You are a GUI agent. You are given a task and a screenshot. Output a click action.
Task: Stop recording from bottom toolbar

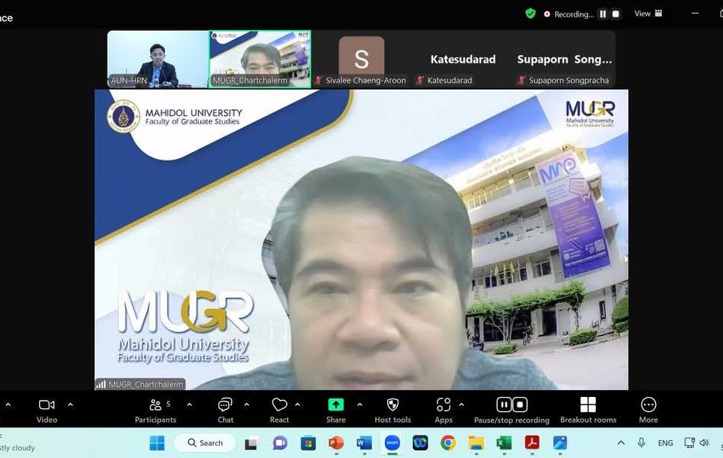[x=520, y=405]
